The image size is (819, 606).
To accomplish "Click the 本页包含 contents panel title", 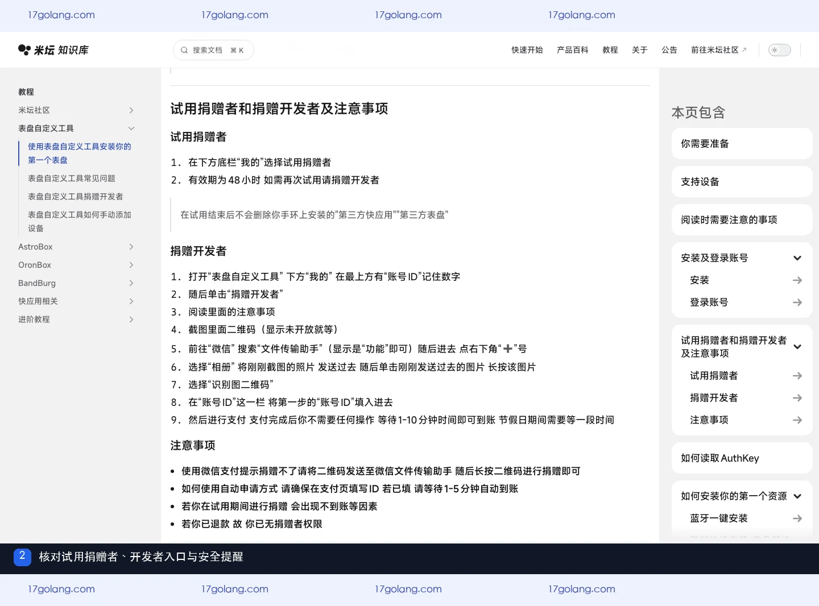I will click(698, 113).
